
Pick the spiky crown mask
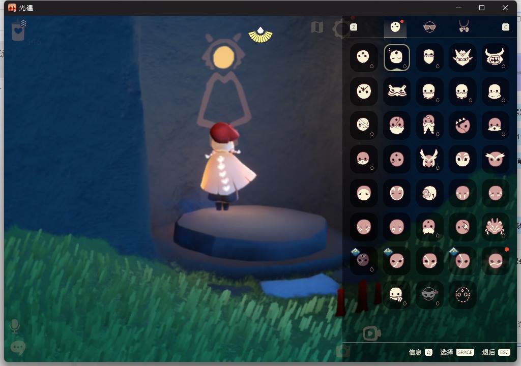(x=462, y=57)
